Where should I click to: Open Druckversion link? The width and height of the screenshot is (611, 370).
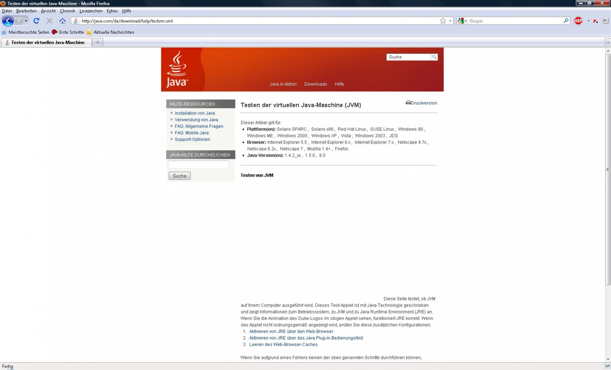pyautogui.click(x=424, y=103)
